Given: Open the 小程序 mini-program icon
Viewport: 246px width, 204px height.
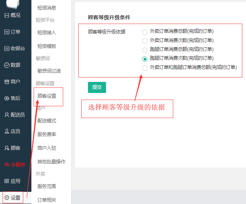Looking at the screenshot, I should click(7, 165).
